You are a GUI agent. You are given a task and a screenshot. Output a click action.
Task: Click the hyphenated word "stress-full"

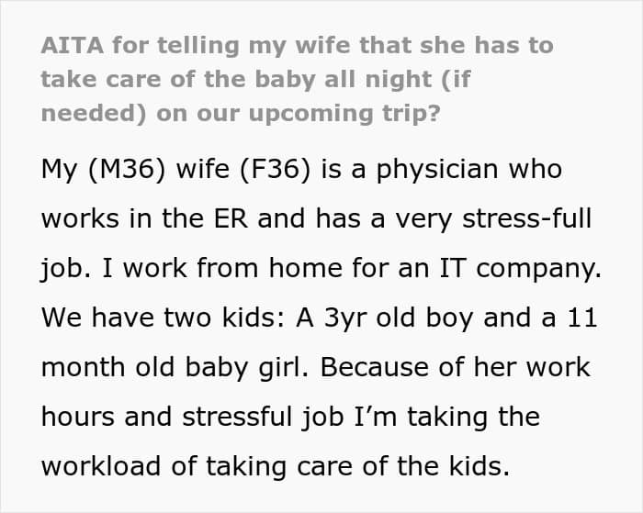tap(527, 218)
